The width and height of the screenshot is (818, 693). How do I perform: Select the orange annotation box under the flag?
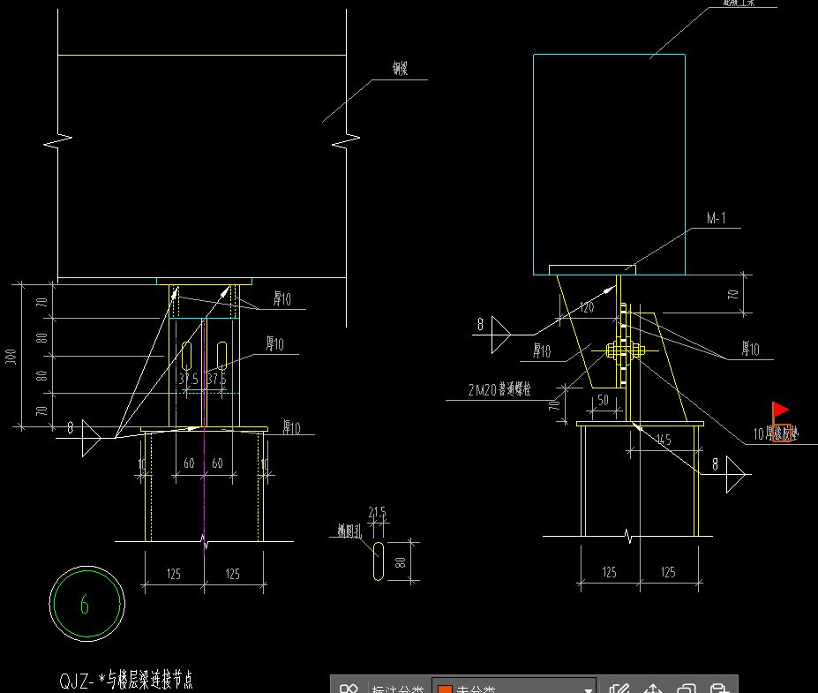coord(782,433)
